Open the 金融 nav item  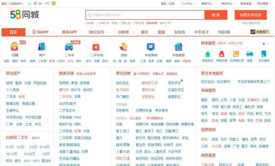pyautogui.click(x=161, y=32)
